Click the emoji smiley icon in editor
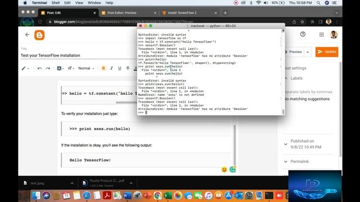 click(224, 169)
